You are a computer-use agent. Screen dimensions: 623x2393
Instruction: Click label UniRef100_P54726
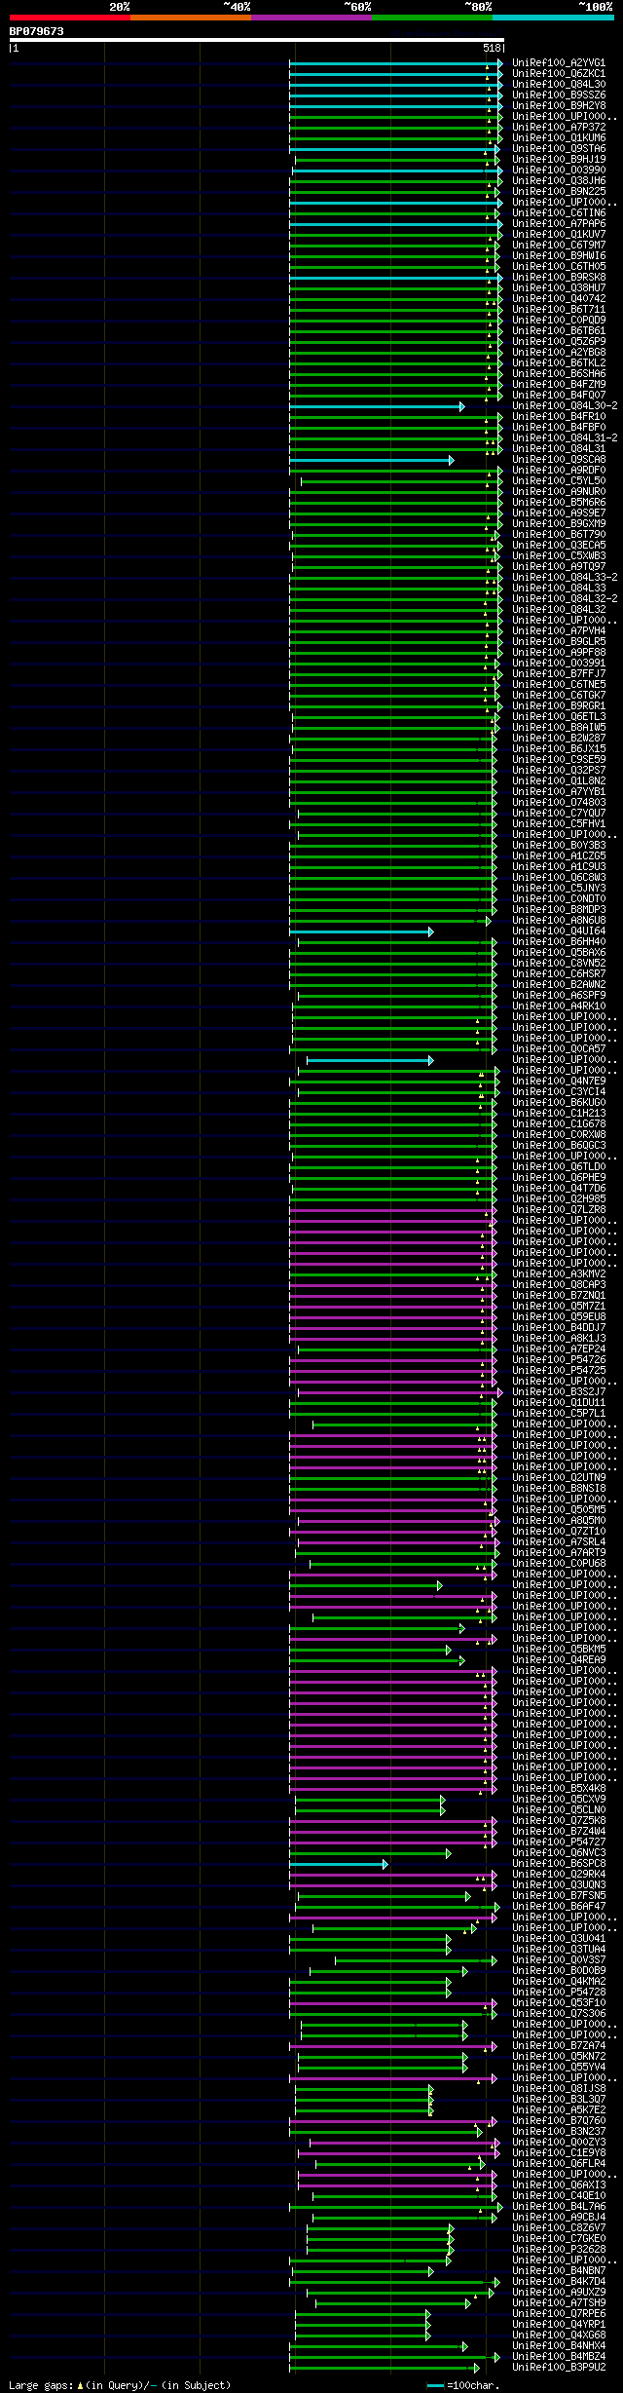[x=559, y=1360]
